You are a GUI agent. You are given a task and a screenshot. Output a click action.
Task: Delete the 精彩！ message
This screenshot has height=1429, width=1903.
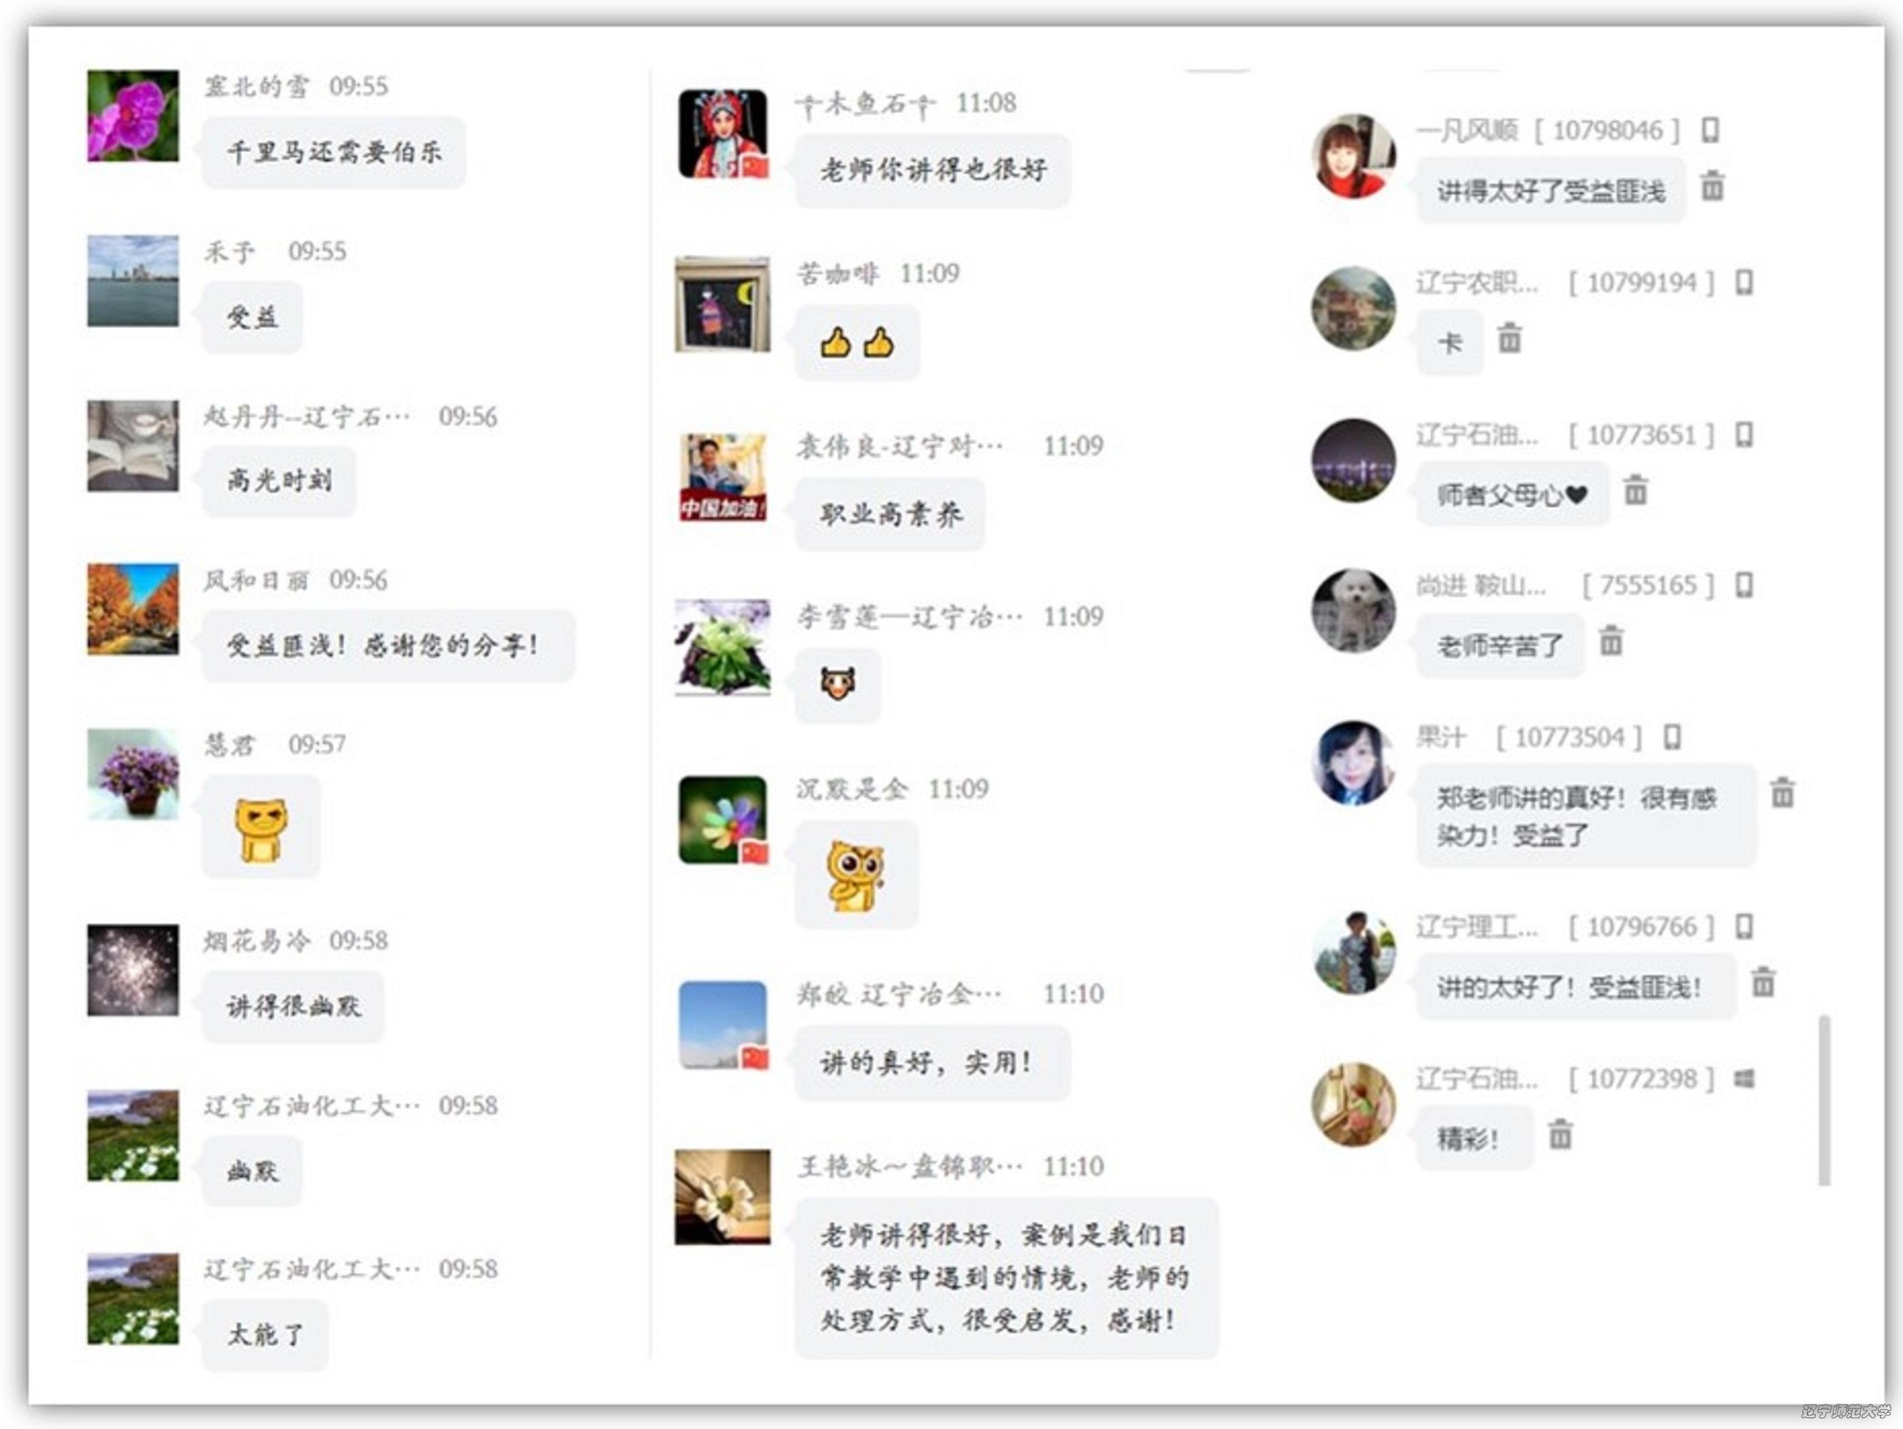[1560, 1134]
